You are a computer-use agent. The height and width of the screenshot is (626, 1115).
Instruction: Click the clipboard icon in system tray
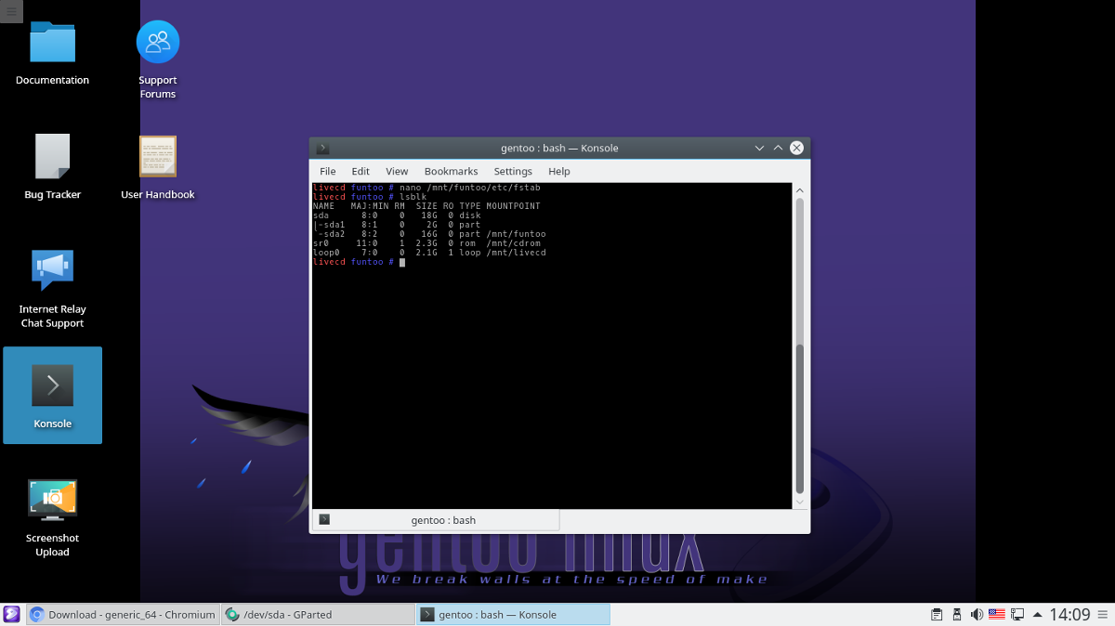click(x=937, y=615)
